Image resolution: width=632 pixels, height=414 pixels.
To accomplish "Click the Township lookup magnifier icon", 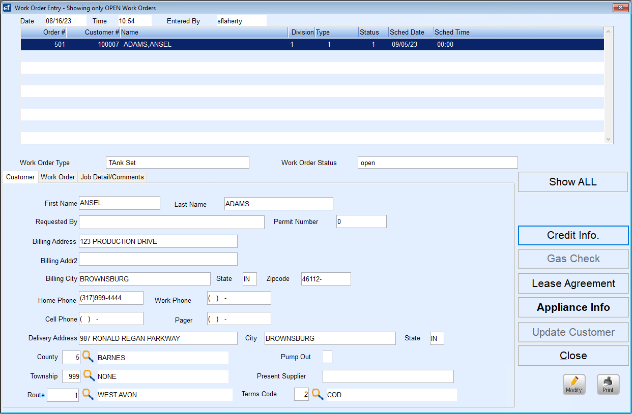I will pyautogui.click(x=89, y=376).
